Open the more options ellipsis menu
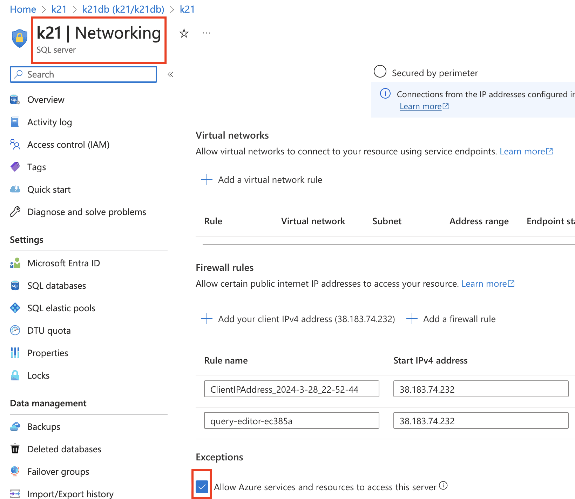The height and width of the screenshot is (499, 575). [207, 33]
